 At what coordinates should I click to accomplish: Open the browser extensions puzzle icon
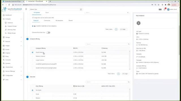[165, 5]
